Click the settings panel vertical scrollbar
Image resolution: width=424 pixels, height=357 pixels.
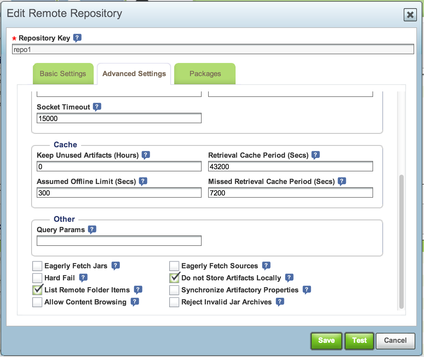(x=401, y=241)
